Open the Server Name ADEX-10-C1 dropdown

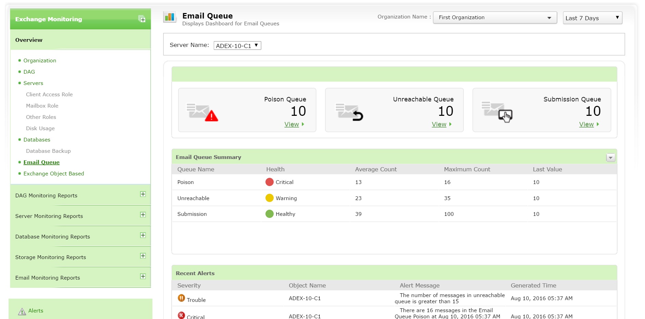pyautogui.click(x=237, y=46)
